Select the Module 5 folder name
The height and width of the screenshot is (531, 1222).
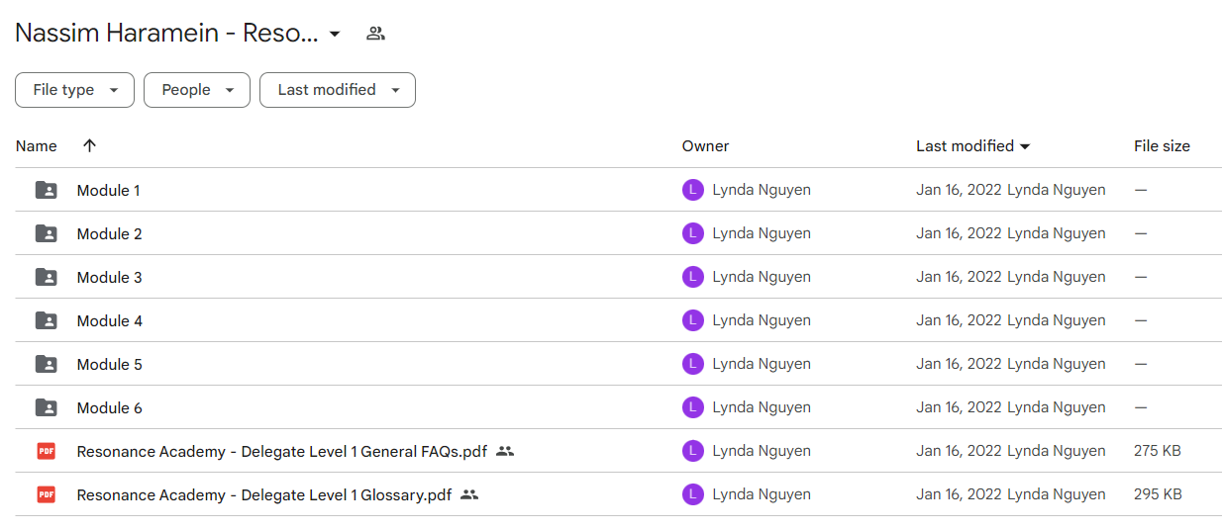[109, 365]
